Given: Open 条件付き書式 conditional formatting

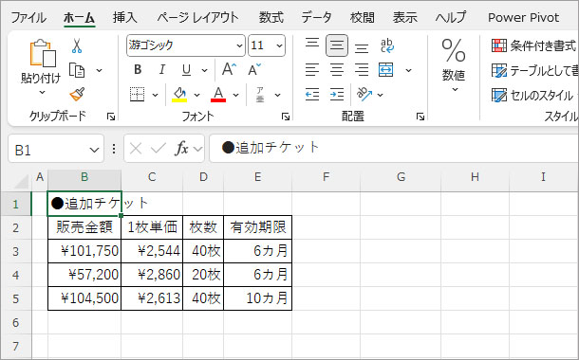Looking at the screenshot, I should click(x=533, y=45).
